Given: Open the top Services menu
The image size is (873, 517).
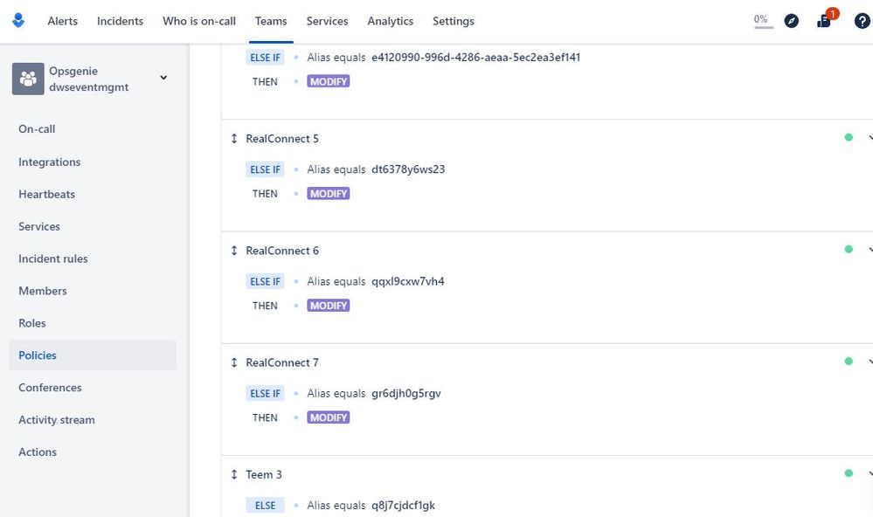Looking at the screenshot, I should pos(327,21).
